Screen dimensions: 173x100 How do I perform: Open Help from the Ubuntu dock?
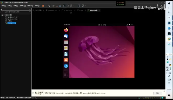pyautogui.click(x=66, y=66)
